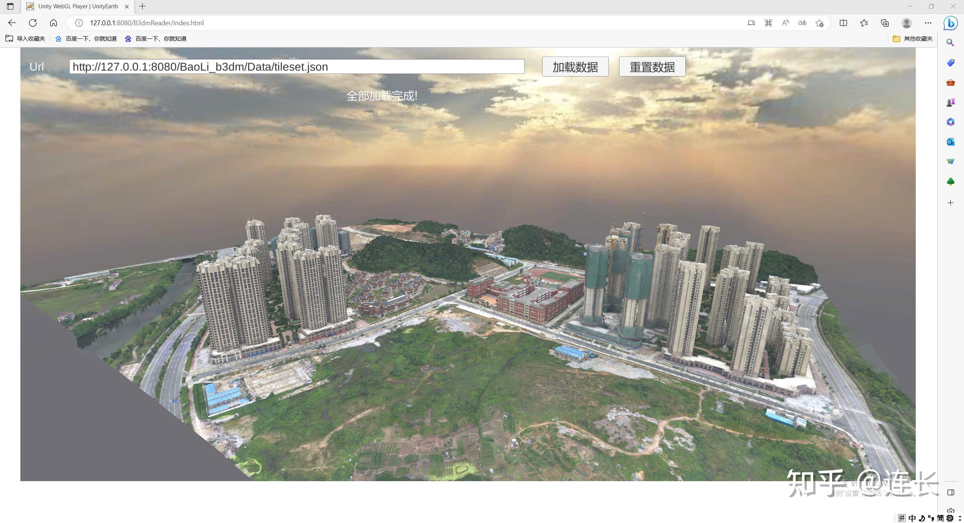Toggle split screen view
964x523 pixels.
tap(843, 23)
